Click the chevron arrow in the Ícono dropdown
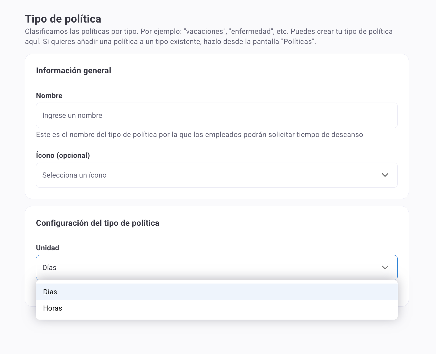This screenshot has width=436, height=354. (385, 175)
